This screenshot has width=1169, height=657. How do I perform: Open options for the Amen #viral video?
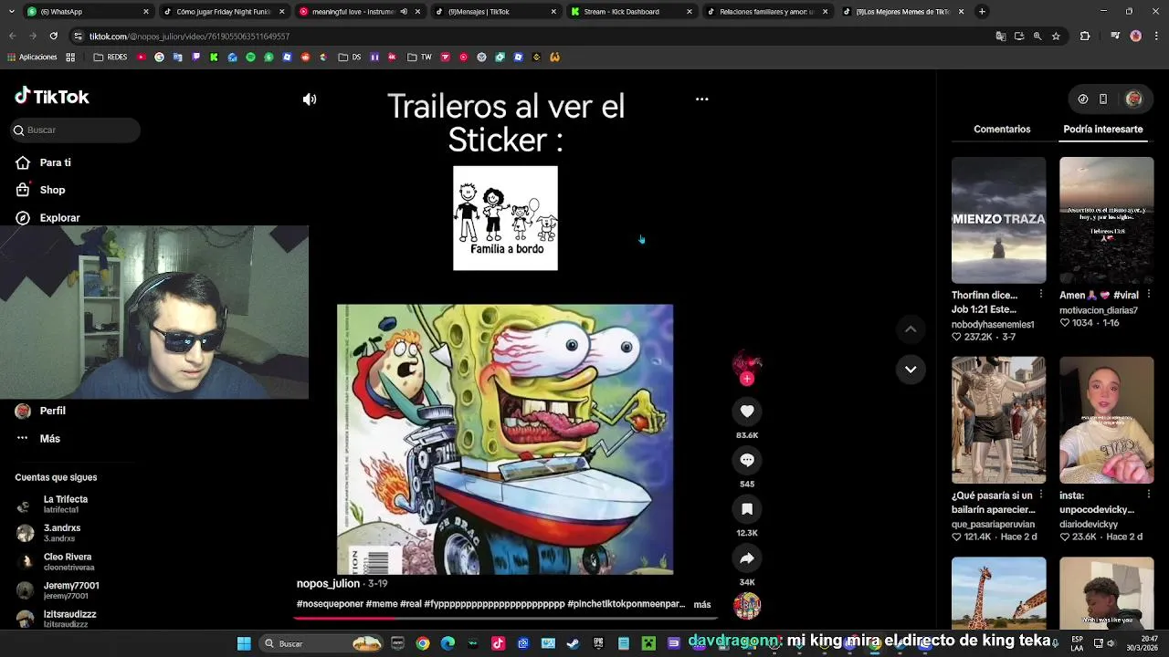[1148, 295]
